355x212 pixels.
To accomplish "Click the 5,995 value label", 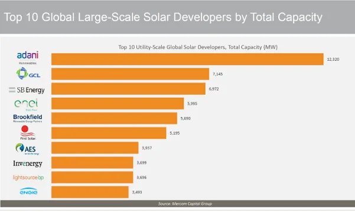I will 192,104.
